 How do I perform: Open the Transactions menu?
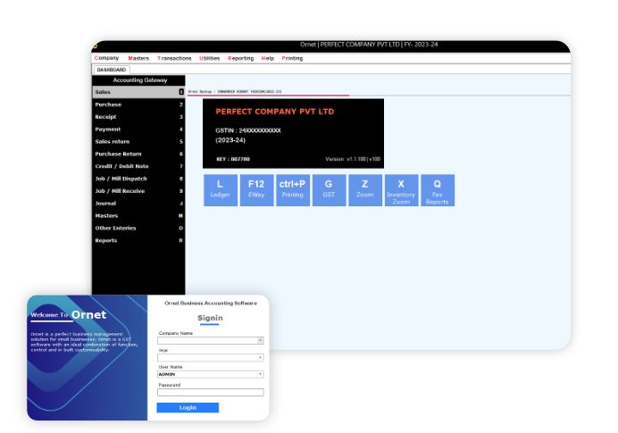pyautogui.click(x=174, y=58)
